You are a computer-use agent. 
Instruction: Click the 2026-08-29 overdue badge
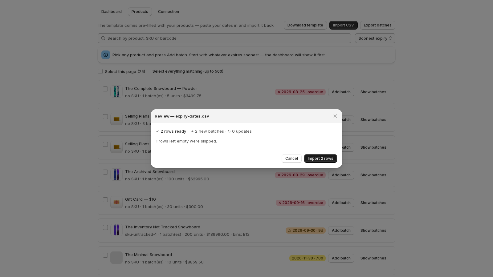(300, 175)
